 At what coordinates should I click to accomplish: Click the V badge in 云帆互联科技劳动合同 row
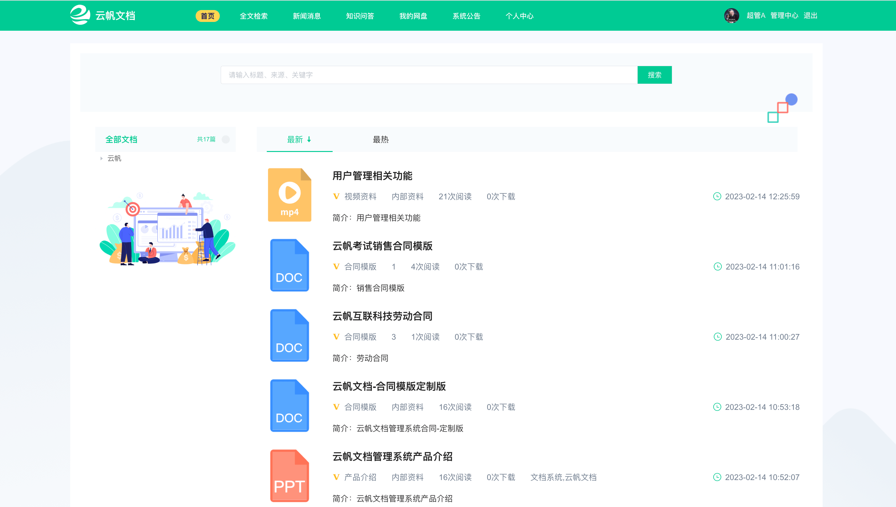tap(336, 337)
